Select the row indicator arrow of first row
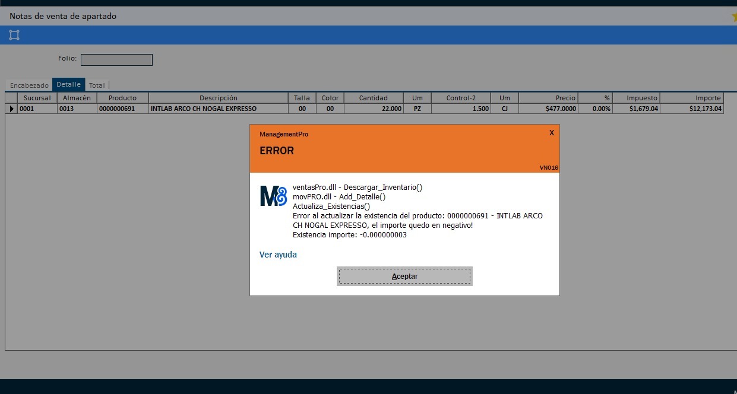 coord(11,109)
